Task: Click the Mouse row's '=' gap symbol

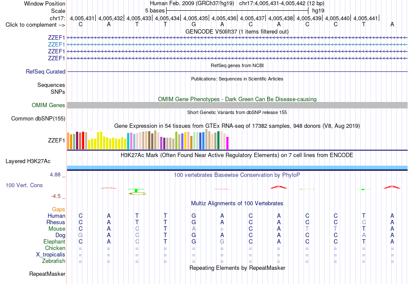Action: point(222,229)
